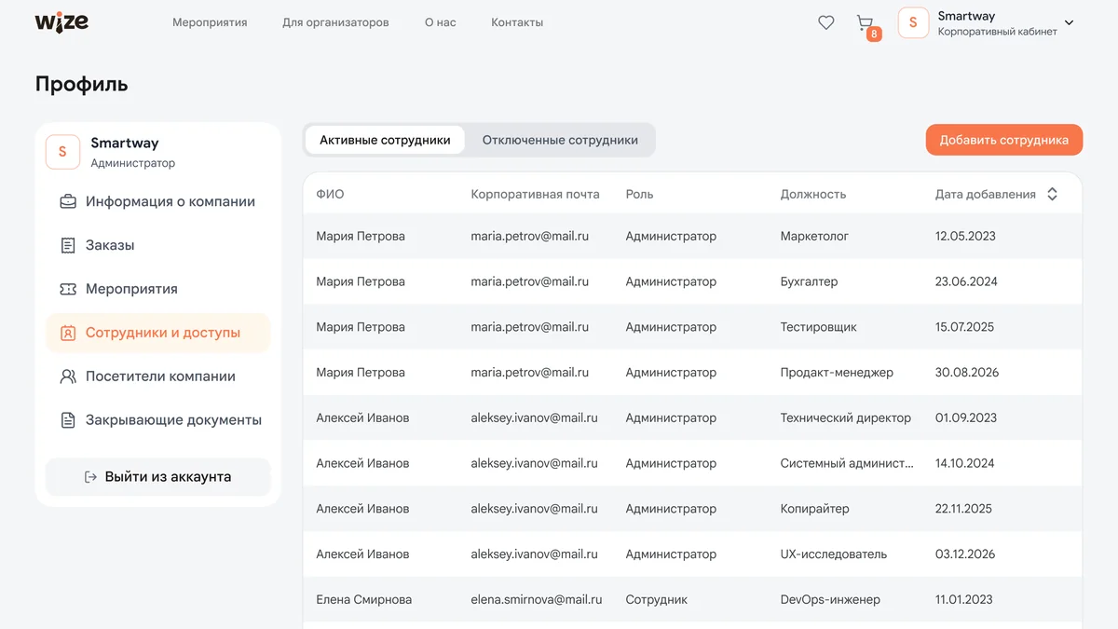Open Посетители компании section
This screenshot has height=629, width=1118.
pyautogui.click(x=158, y=376)
